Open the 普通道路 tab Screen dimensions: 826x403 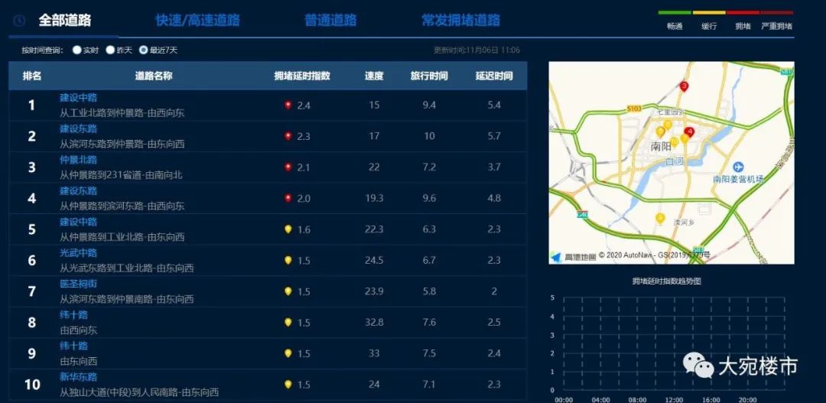pos(330,21)
